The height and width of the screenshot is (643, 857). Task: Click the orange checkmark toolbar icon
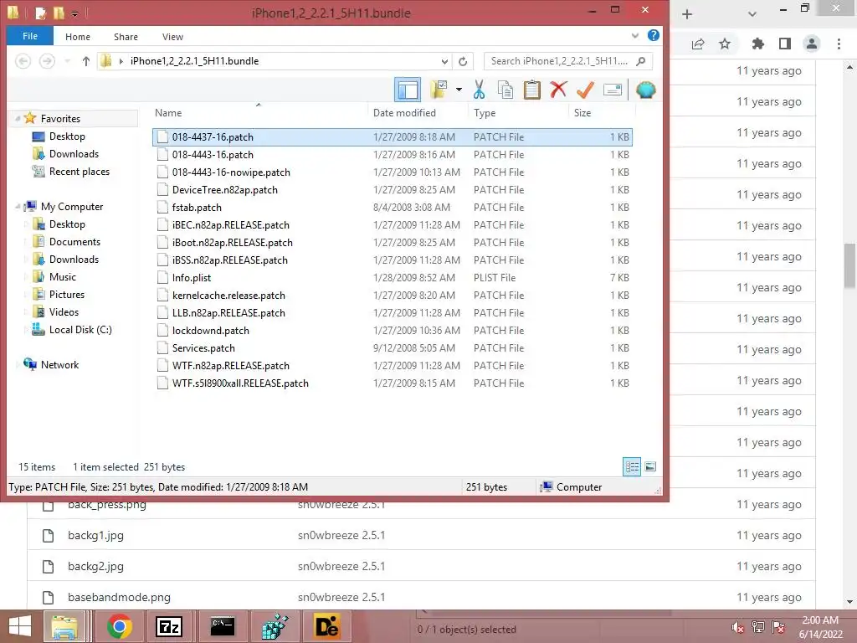585,90
